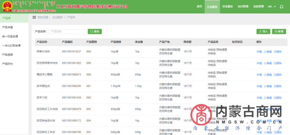Click product code 6931581900790 cell
This screenshot has height=135, width=290.
pos(71,132)
